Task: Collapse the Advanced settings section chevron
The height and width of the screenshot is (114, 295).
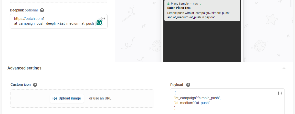Action: [284, 68]
